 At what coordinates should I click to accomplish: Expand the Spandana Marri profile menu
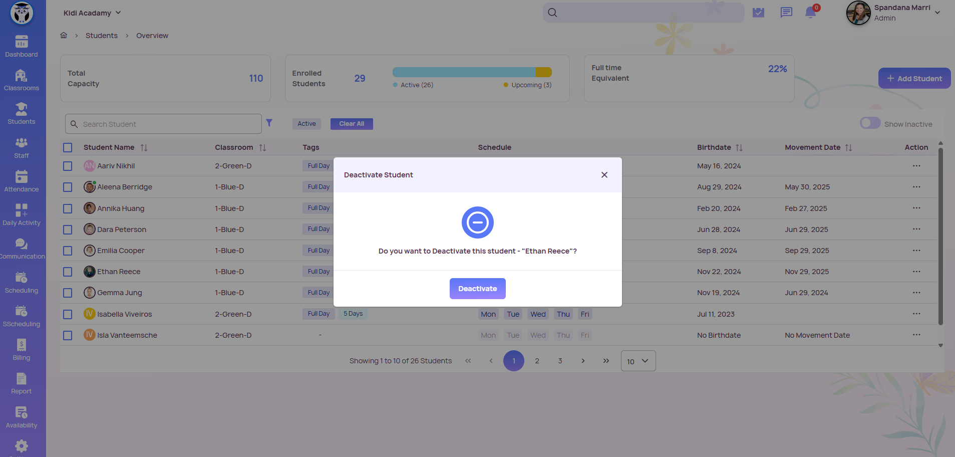point(937,13)
